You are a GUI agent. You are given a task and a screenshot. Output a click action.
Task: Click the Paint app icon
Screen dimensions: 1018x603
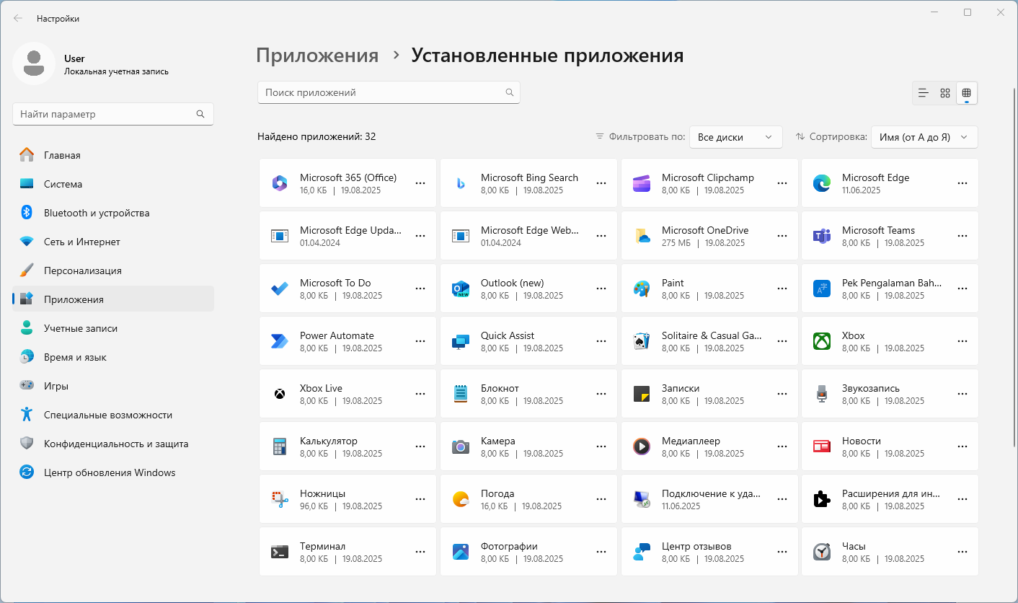click(641, 289)
